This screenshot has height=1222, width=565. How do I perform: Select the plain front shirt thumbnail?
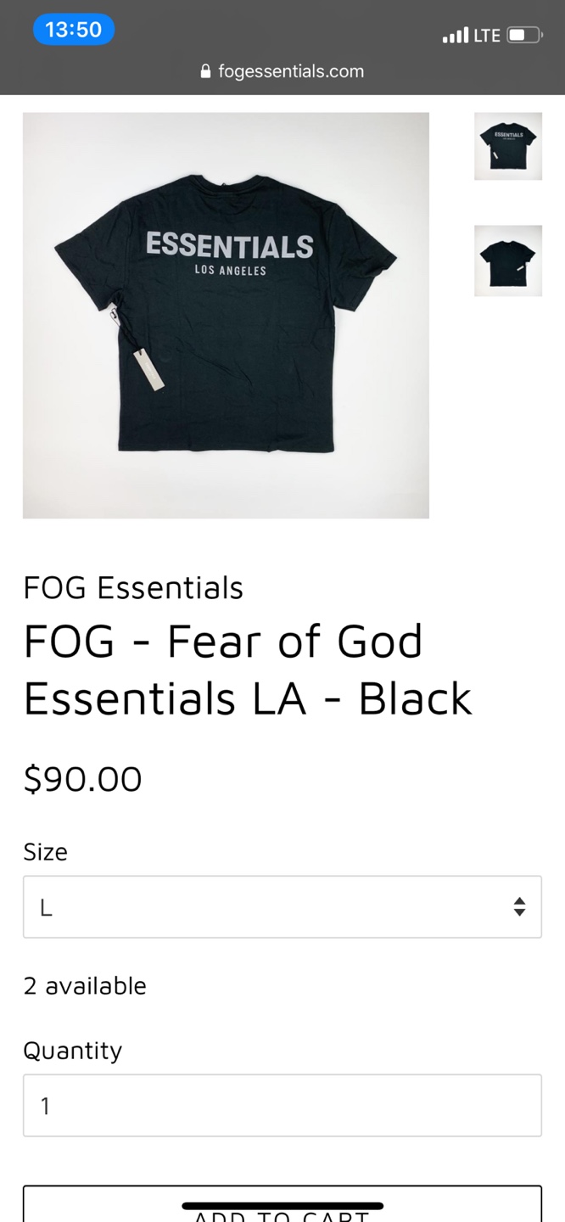pos(508,261)
